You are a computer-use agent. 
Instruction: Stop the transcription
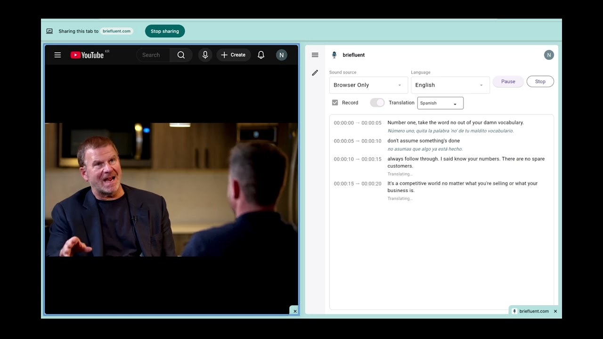pyautogui.click(x=540, y=81)
